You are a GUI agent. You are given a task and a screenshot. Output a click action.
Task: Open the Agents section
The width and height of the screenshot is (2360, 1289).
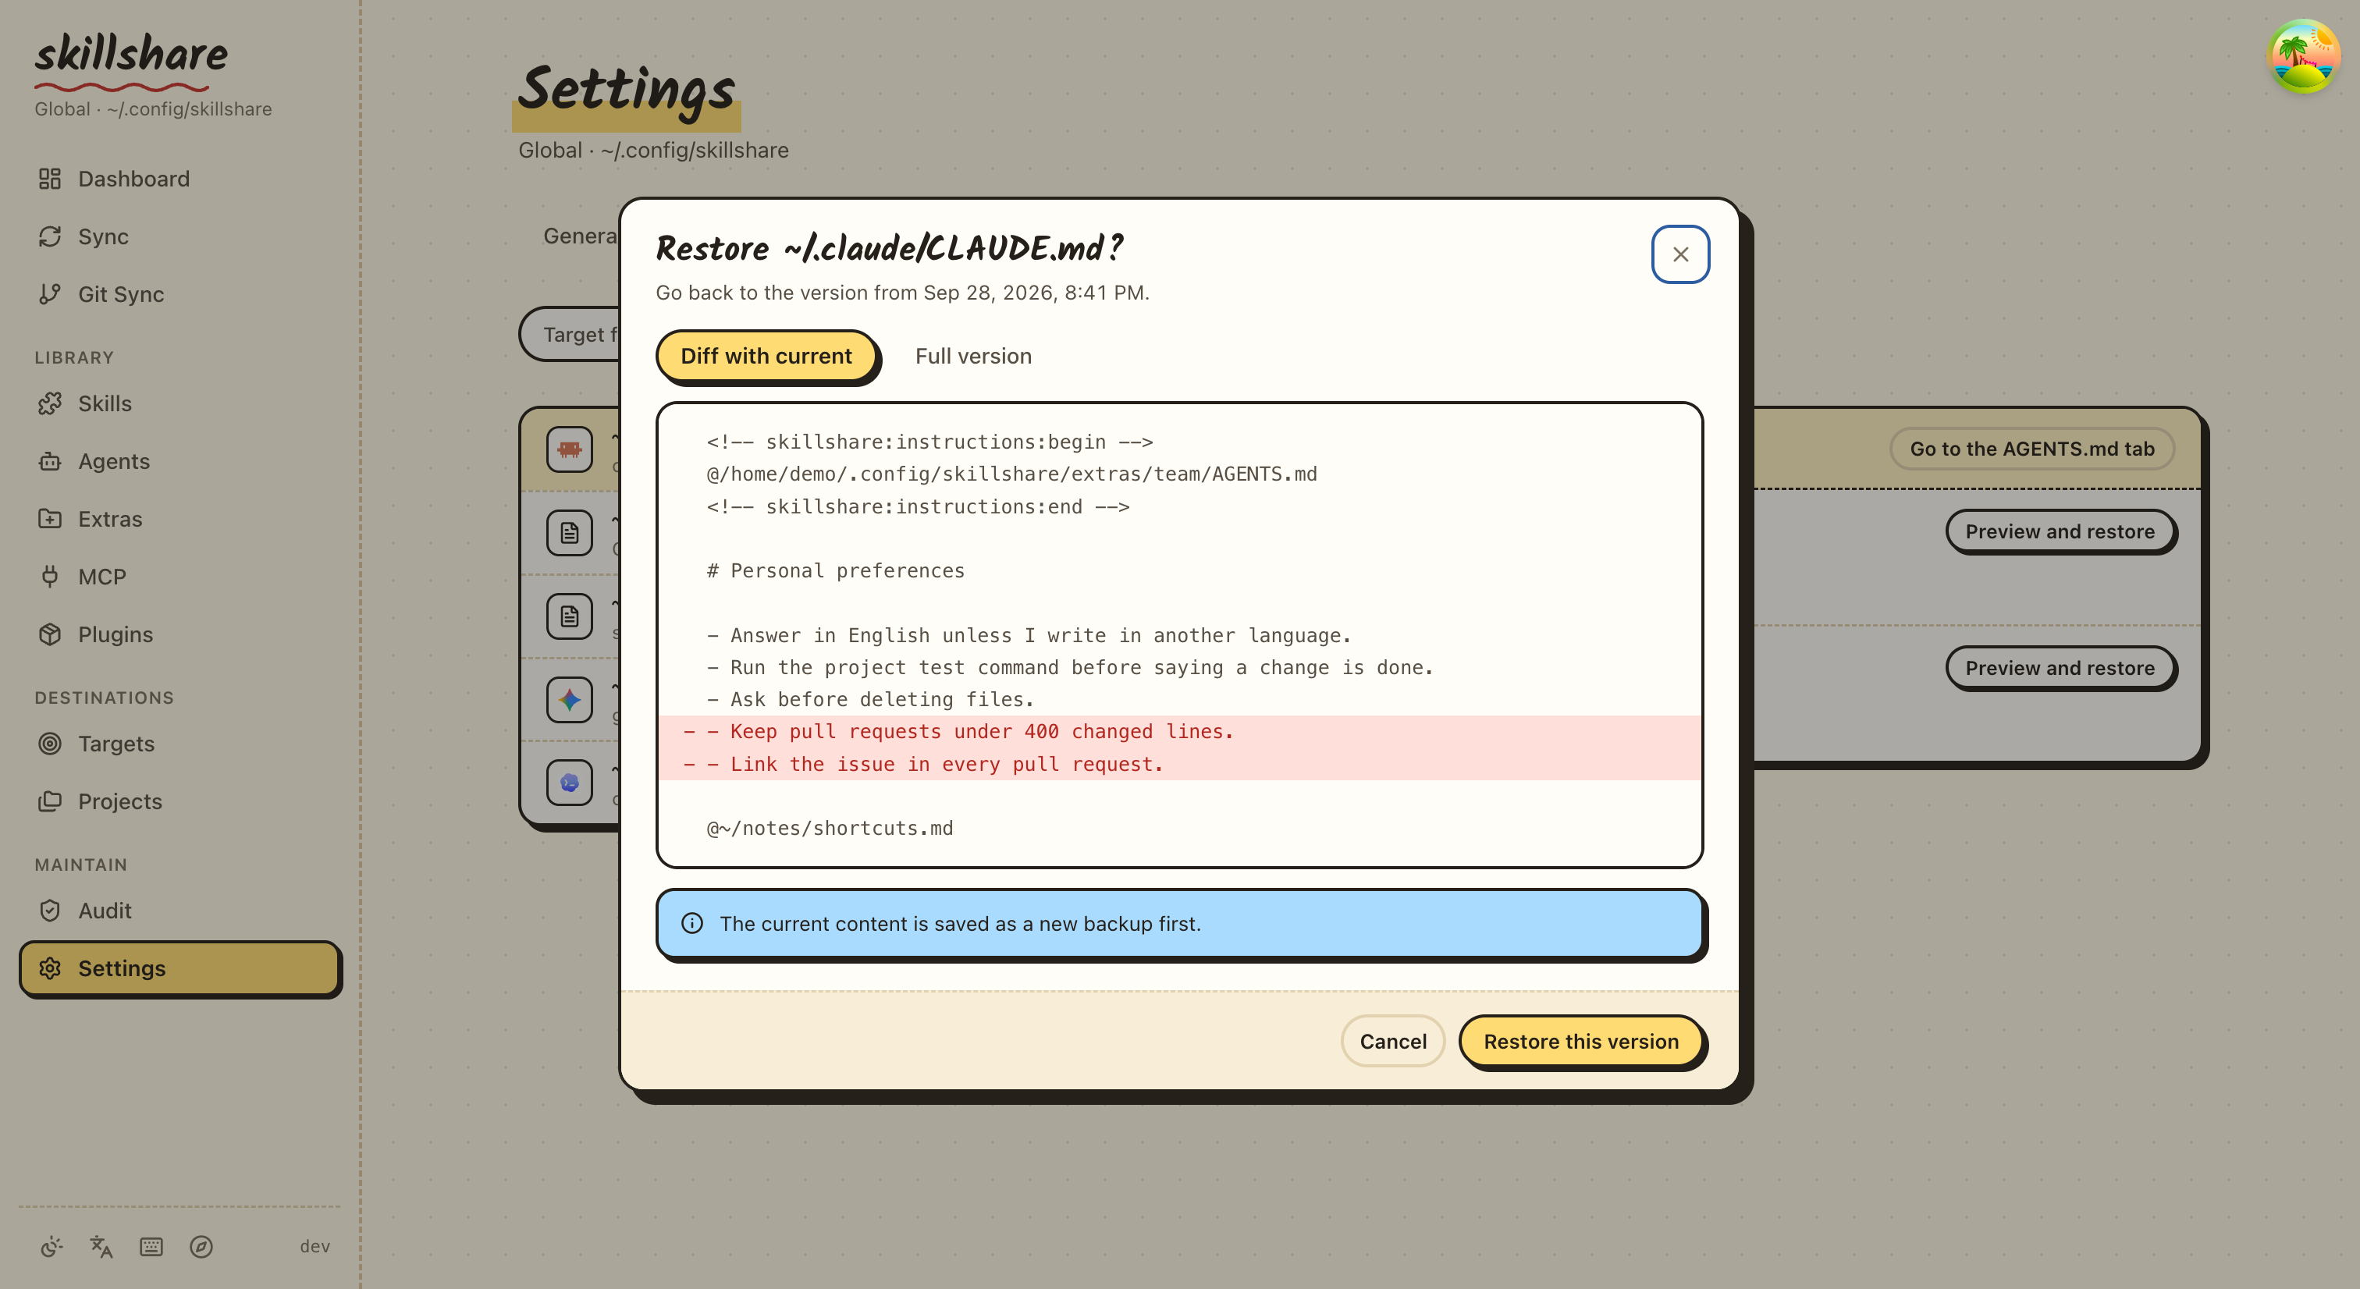coord(179,461)
